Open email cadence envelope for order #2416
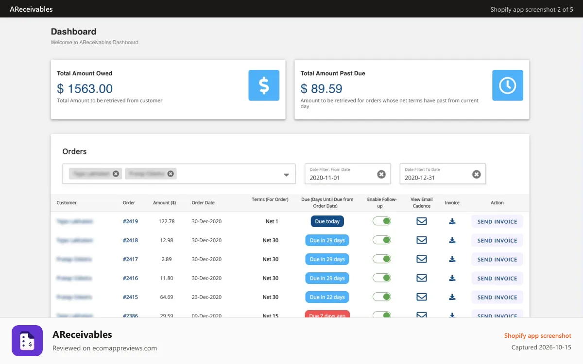Viewport: 583px width, 364px height. tap(422, 278)
